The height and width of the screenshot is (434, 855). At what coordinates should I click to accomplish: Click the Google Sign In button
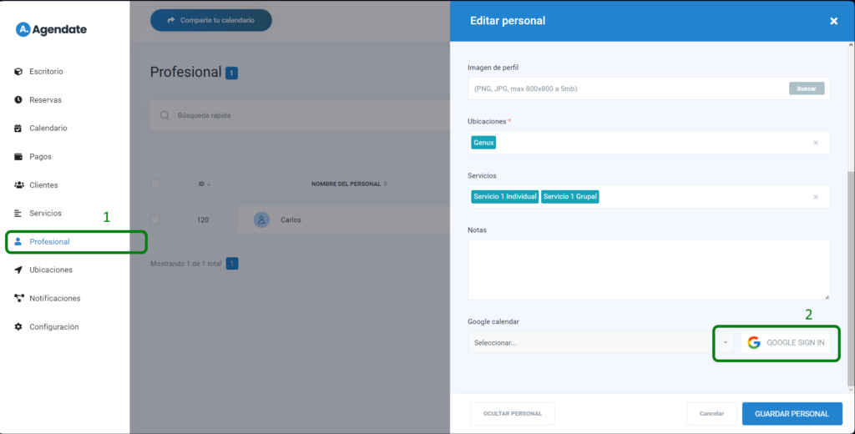tap(787, 343)
